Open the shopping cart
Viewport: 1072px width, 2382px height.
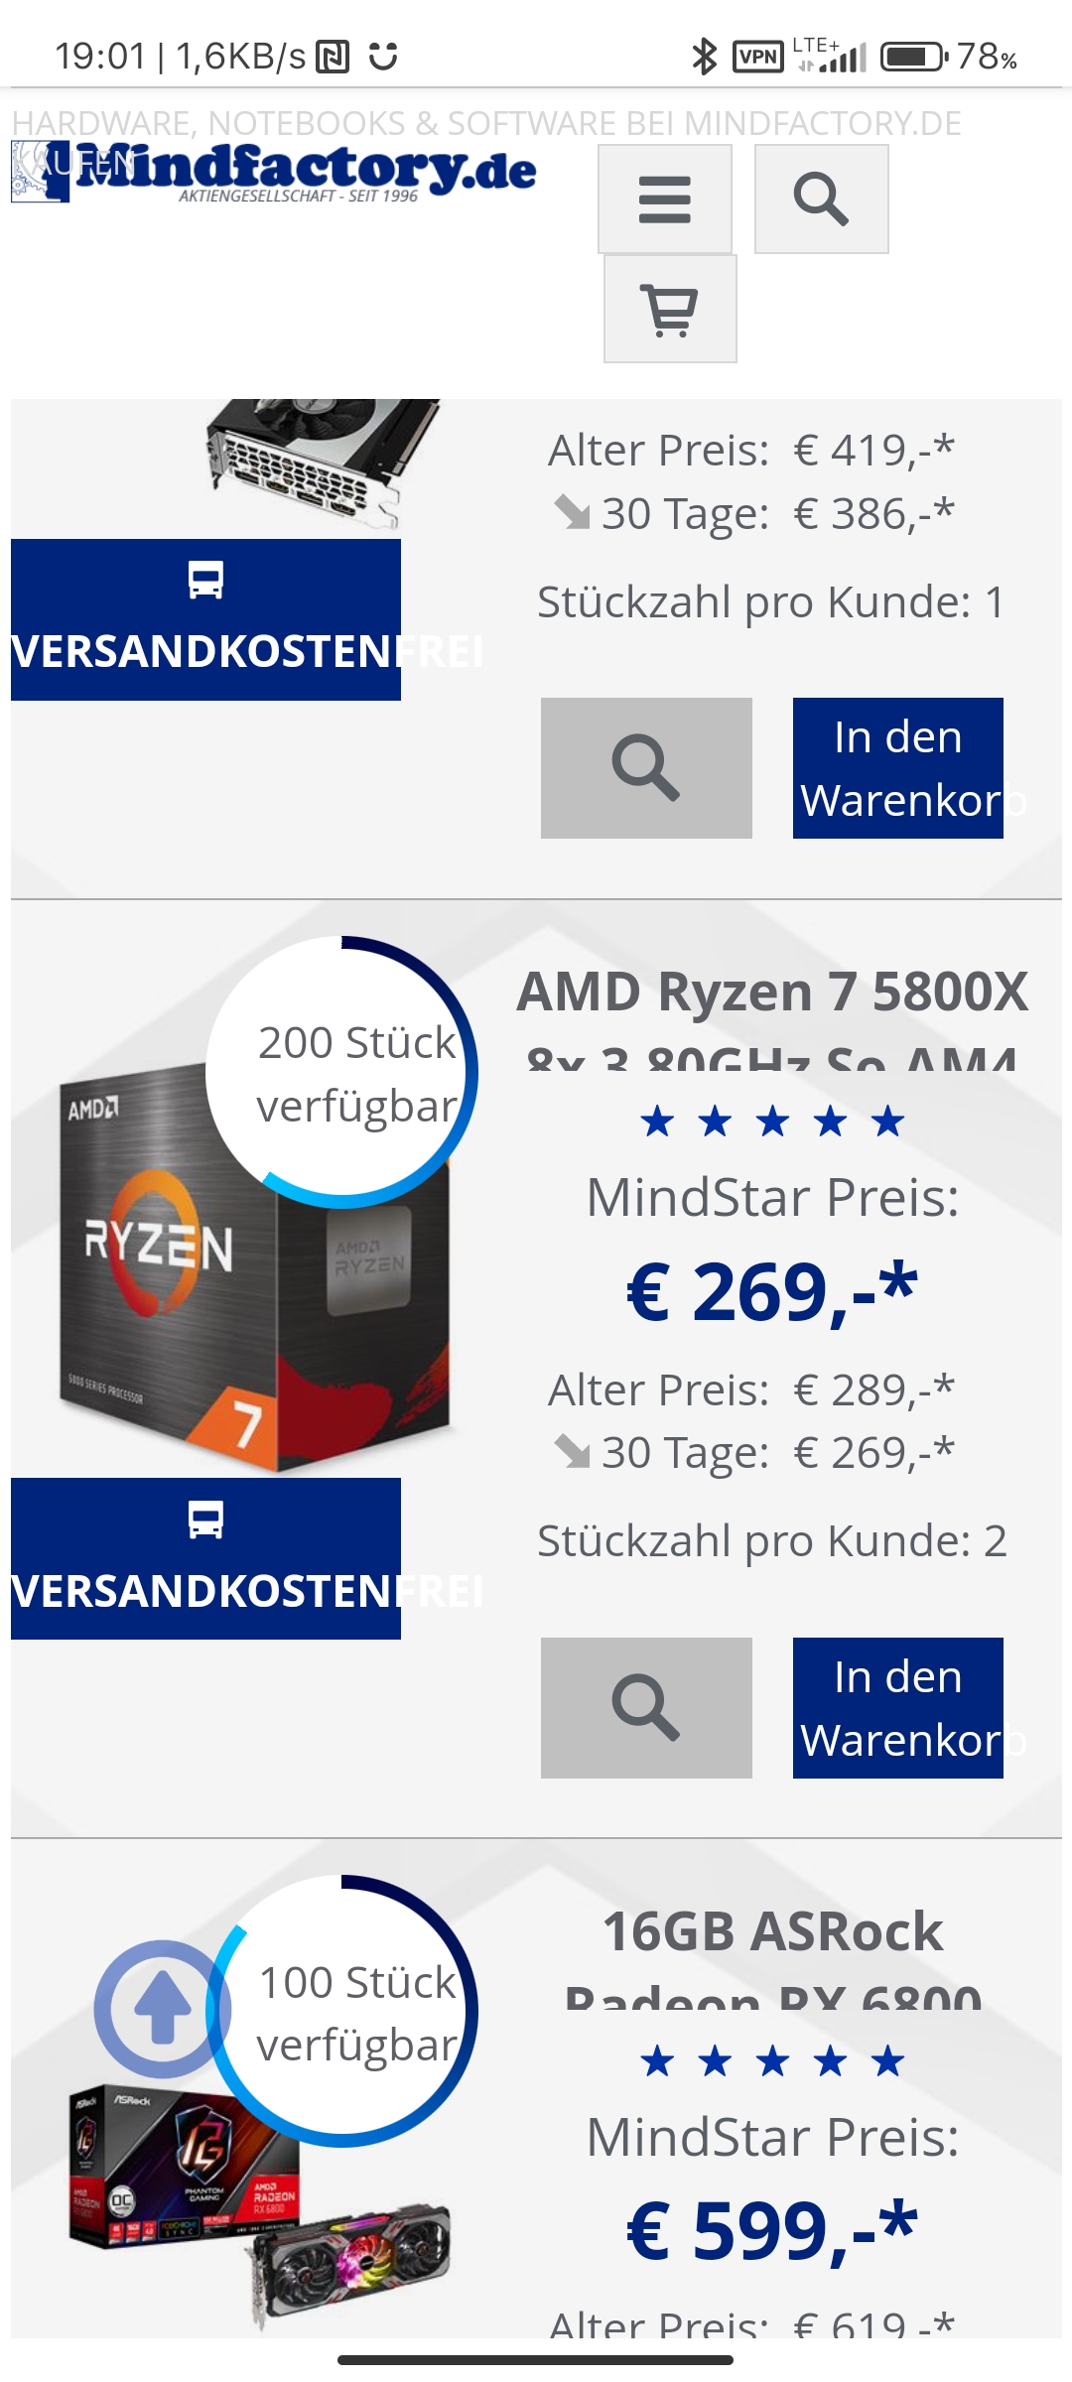point(670,309)
